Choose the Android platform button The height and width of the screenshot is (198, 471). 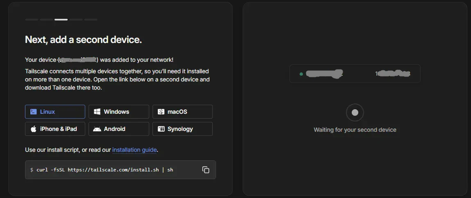118,129
